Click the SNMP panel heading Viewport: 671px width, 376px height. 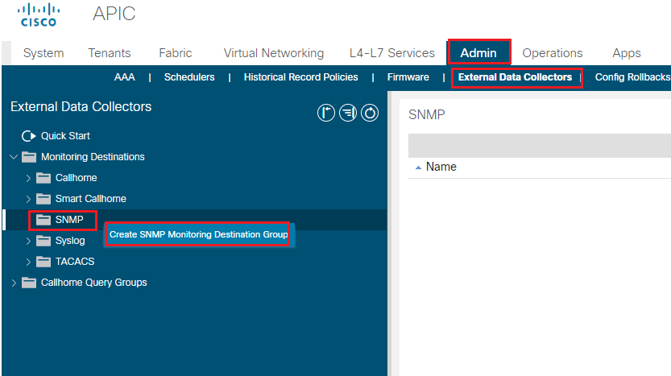(427, 114)
